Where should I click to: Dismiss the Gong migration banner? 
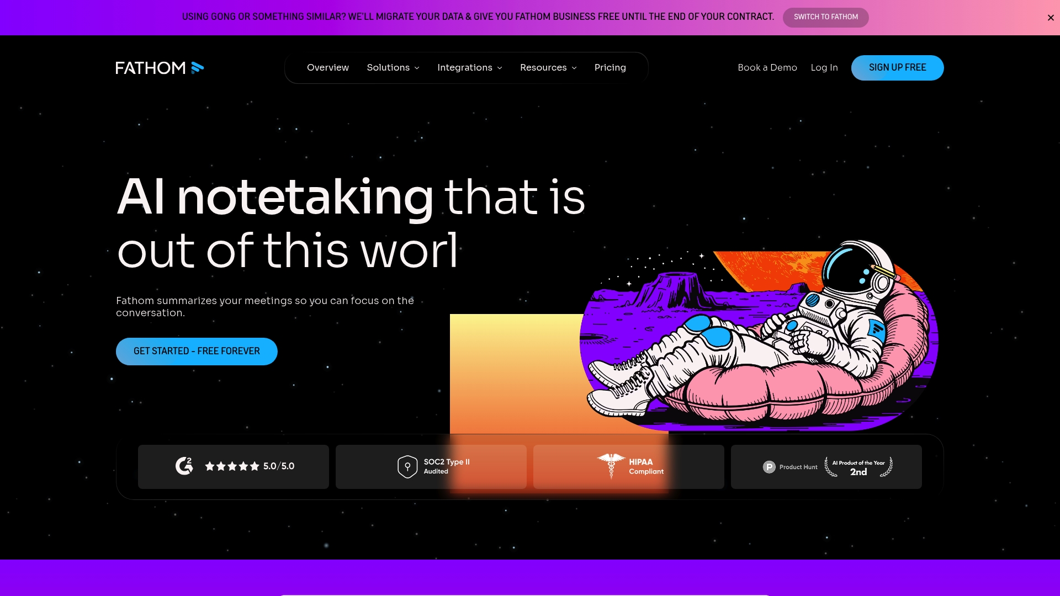click(1050, 17)
